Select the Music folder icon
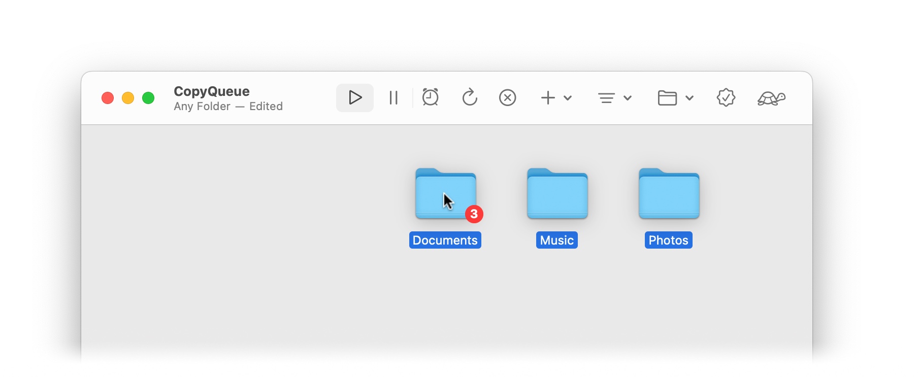 point(557,194)
